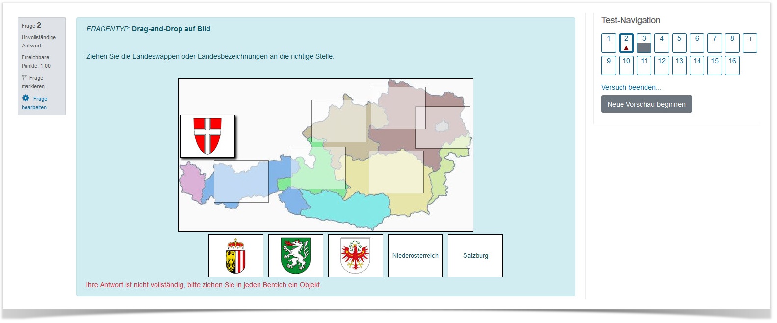Select the Styria green panther coat of arms

296,255
